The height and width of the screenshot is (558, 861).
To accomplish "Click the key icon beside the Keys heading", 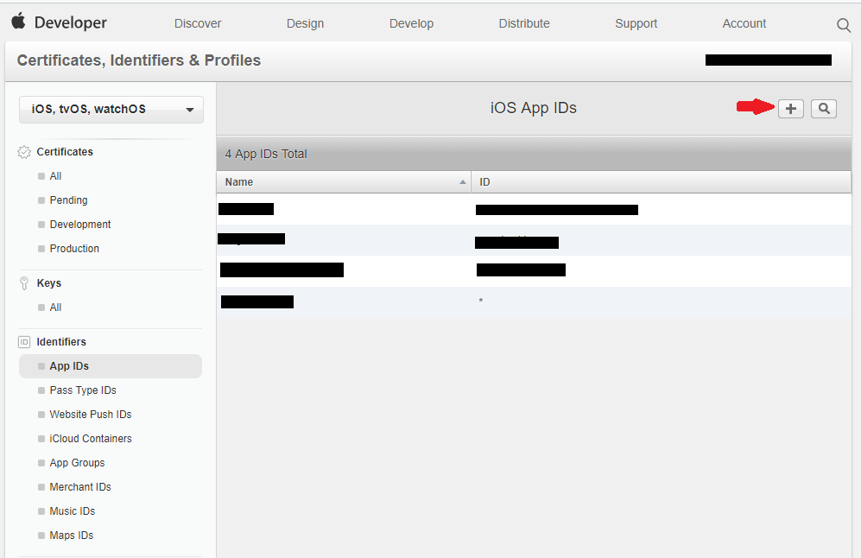I will point(23,282).
